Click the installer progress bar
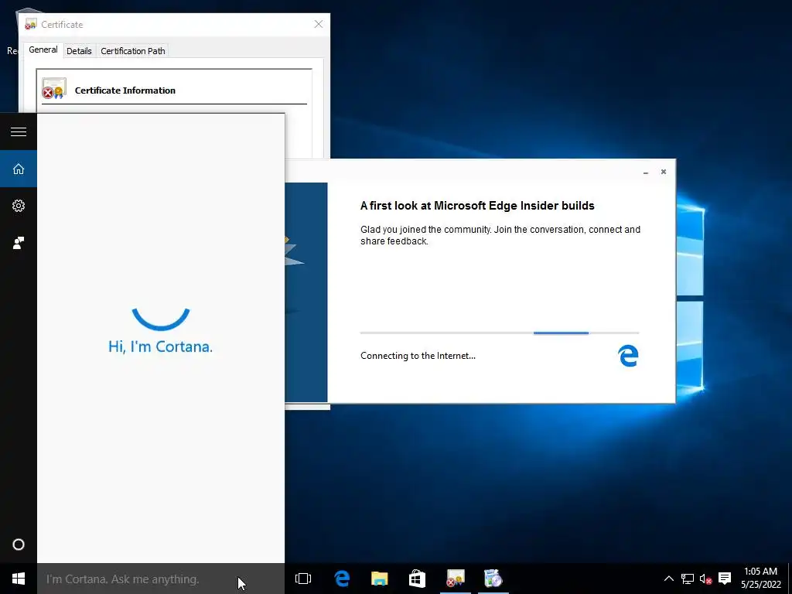The height and width of the screenshot is (594, 792). click(x=500, y=333)
